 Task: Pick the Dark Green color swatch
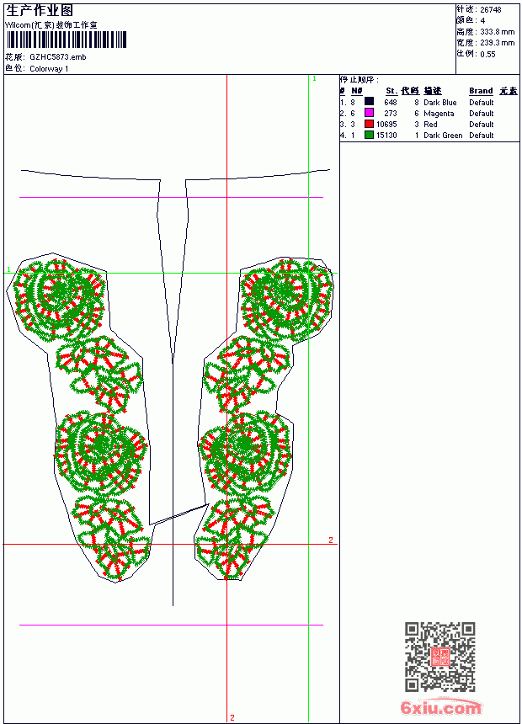click(369, 135)
